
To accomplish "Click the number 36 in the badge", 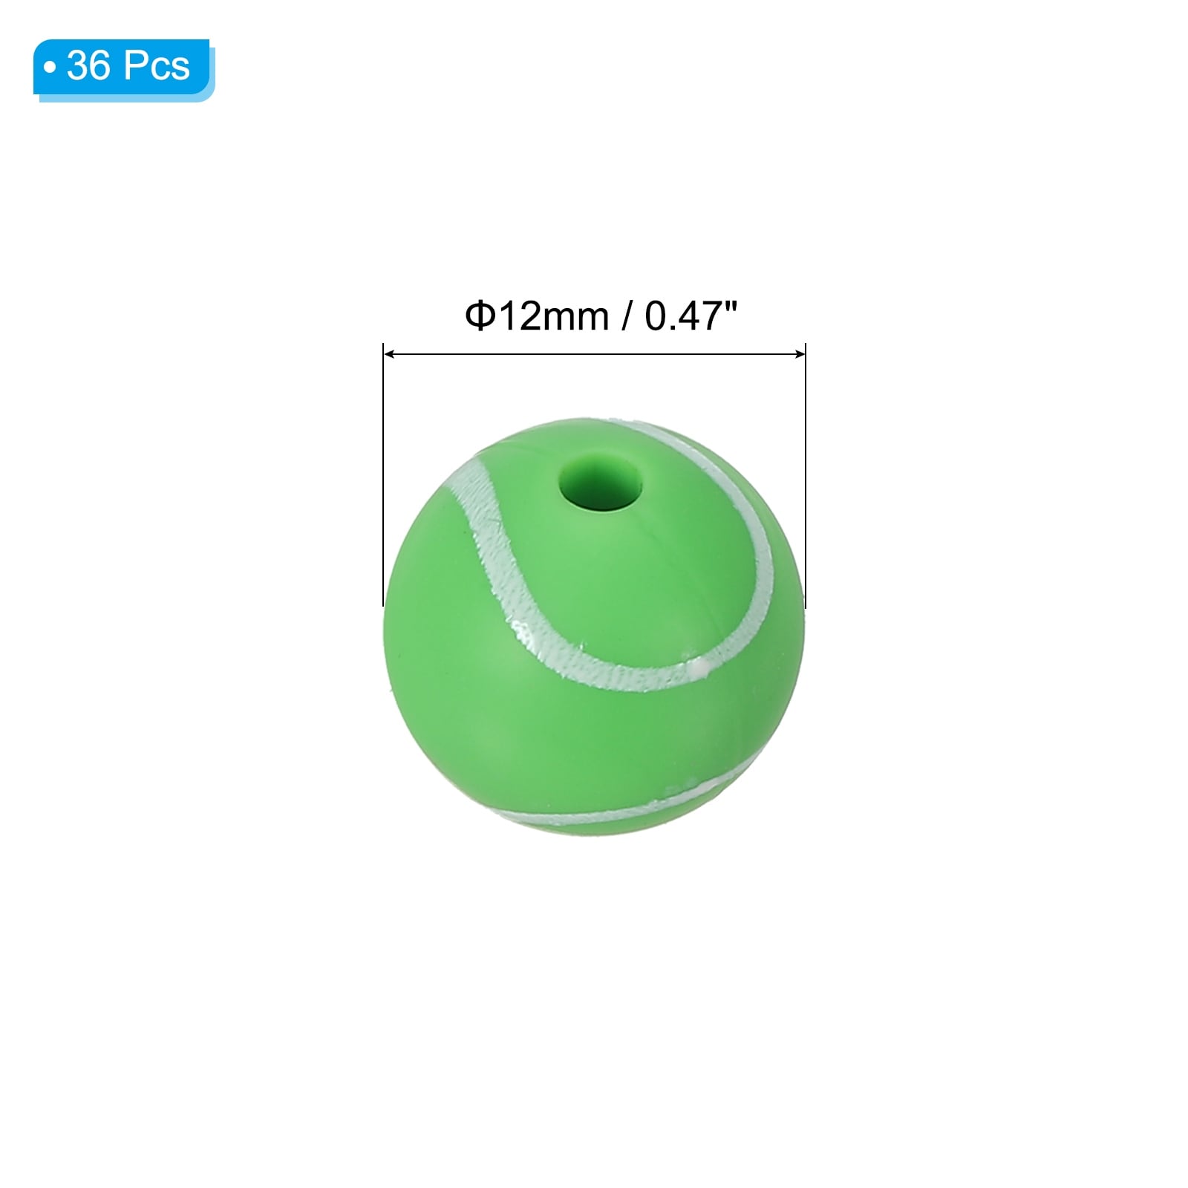I will coord(88,67).
